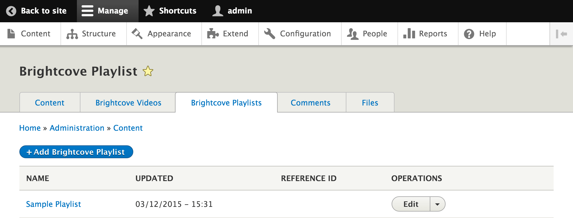Go to Home breadcrumb link
This screenshot has width=573, height=218.
(30, 128)
